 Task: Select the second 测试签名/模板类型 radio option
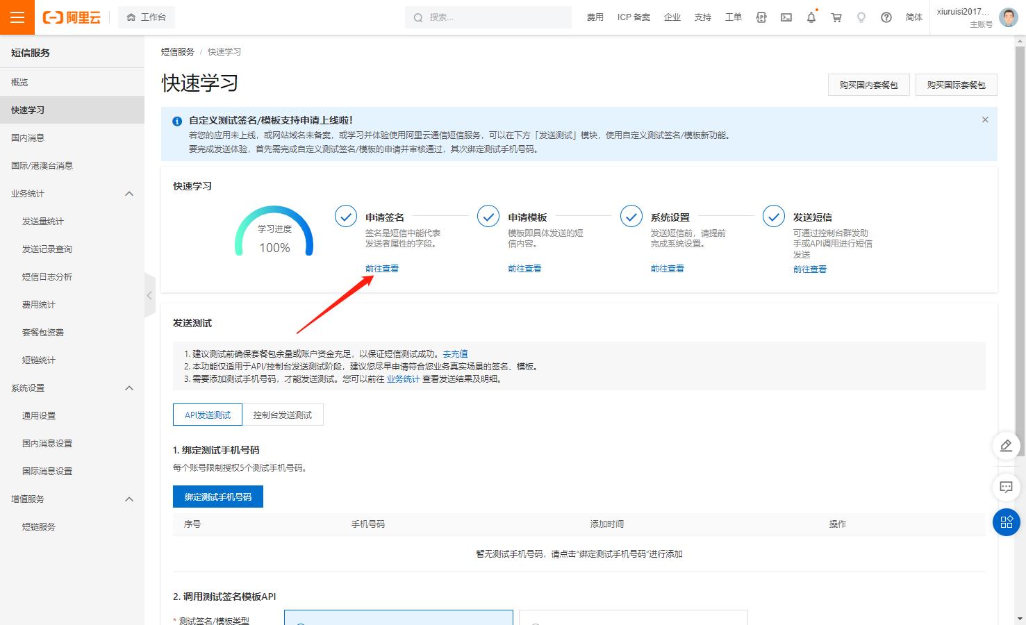click(x=535, y=622)
